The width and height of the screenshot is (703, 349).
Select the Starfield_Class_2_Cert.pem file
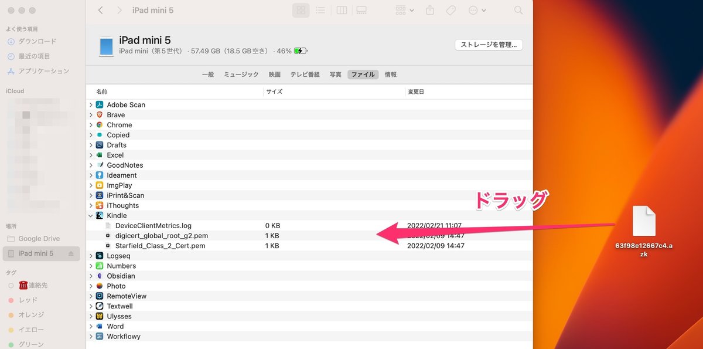pyautogui.click(x=155, y=246)
